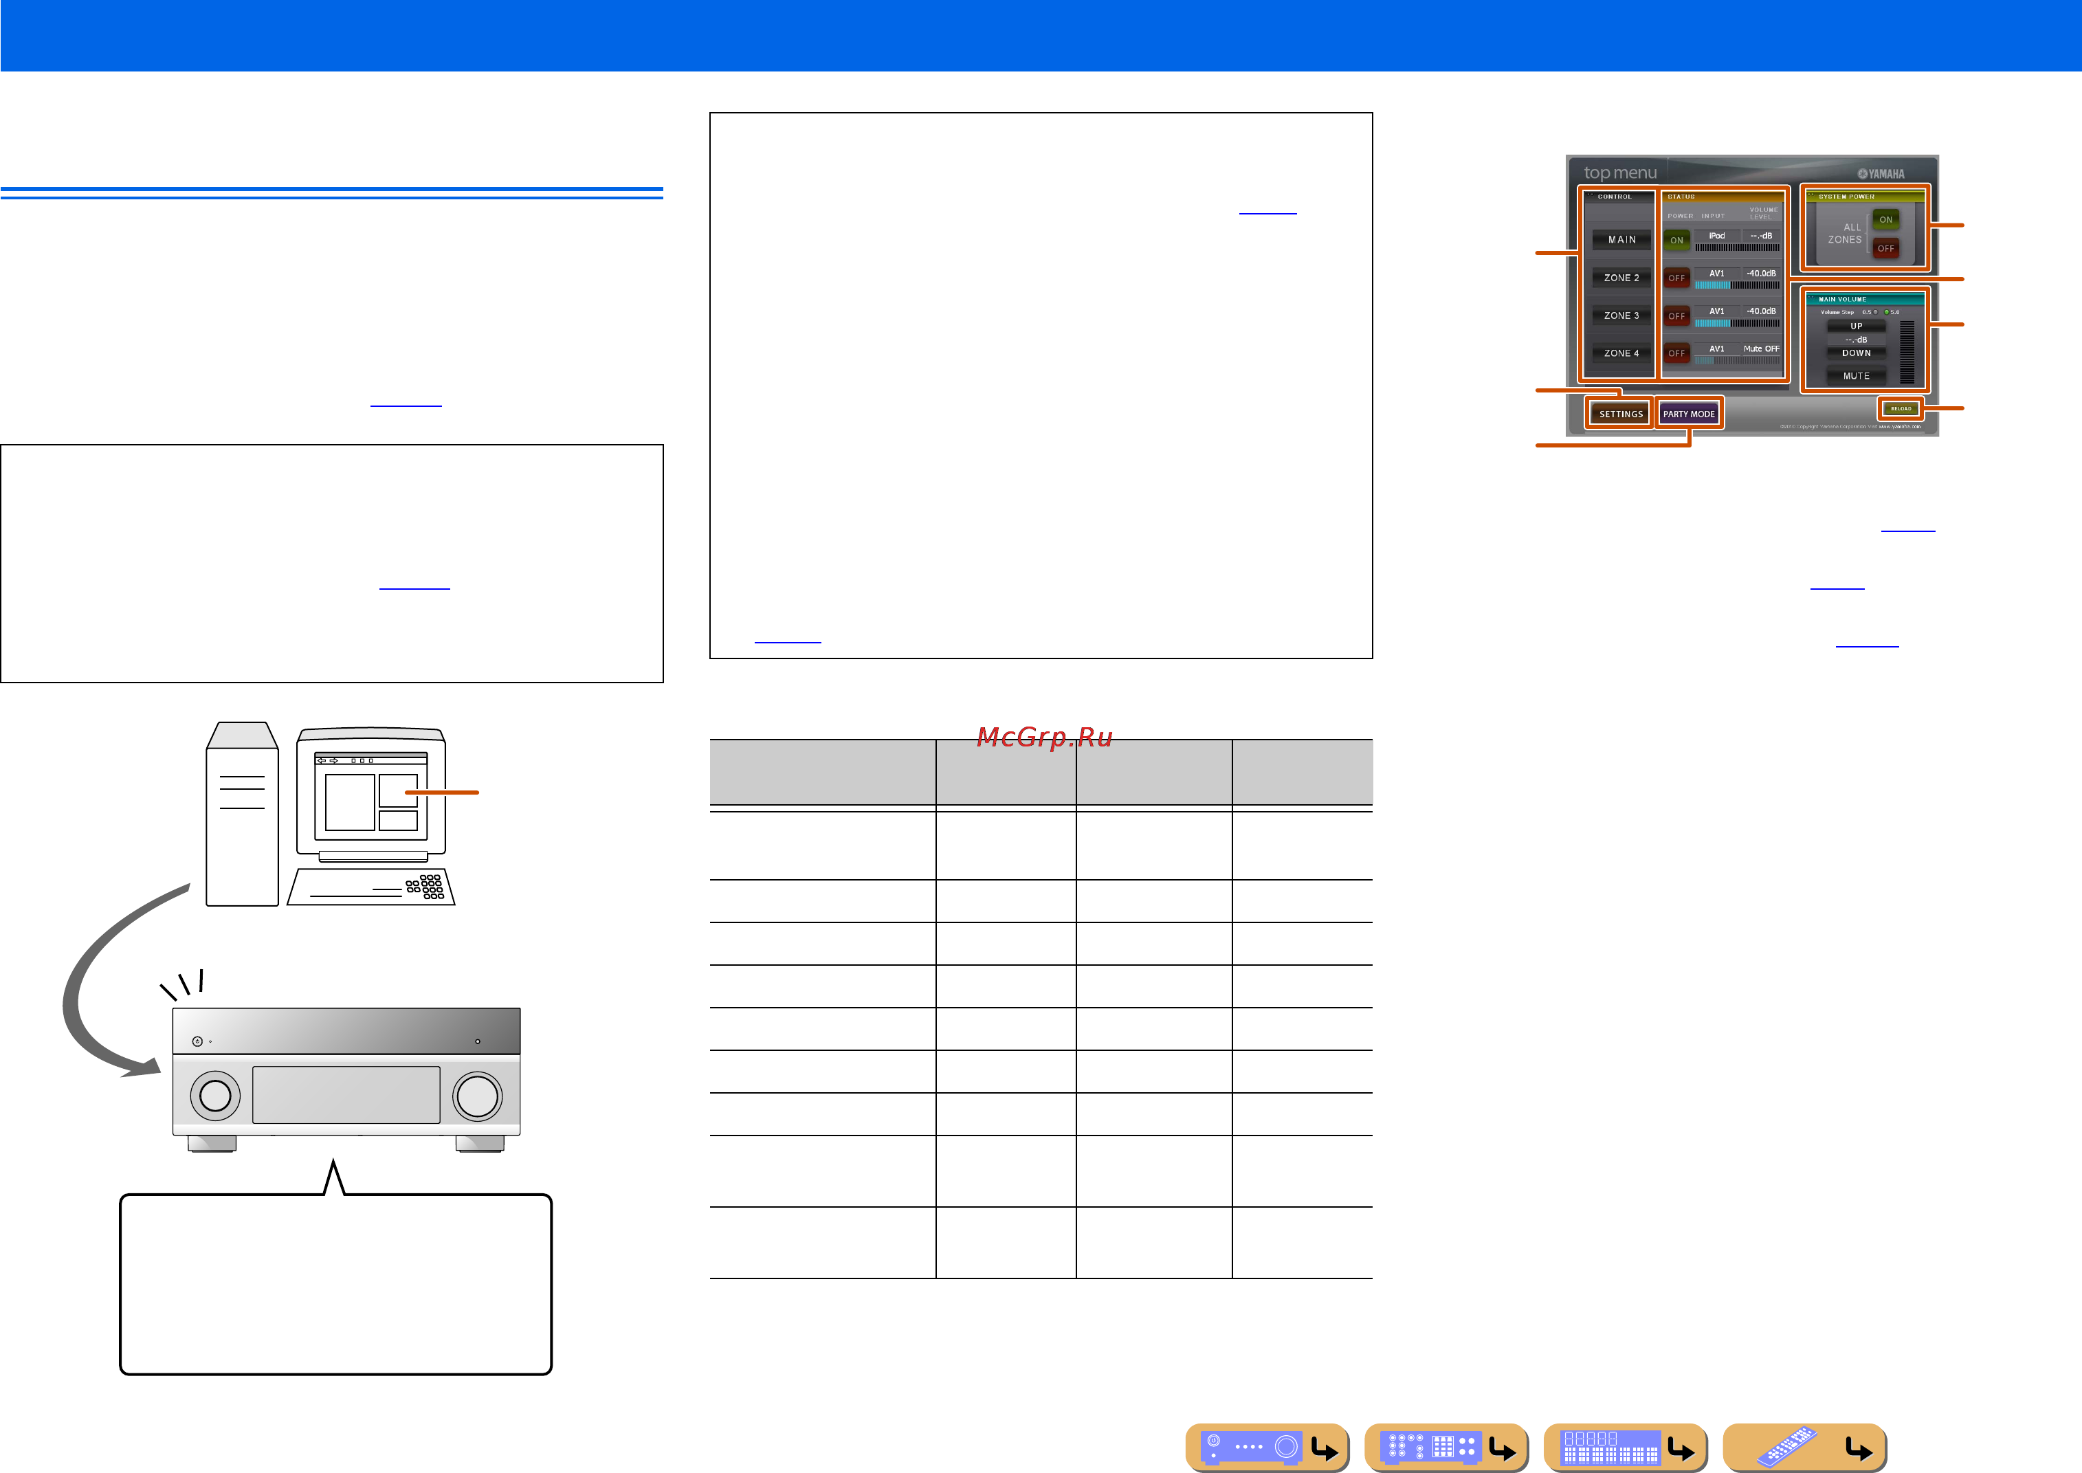Click the --.-dB readout in Main Volume

point(1857,340)
